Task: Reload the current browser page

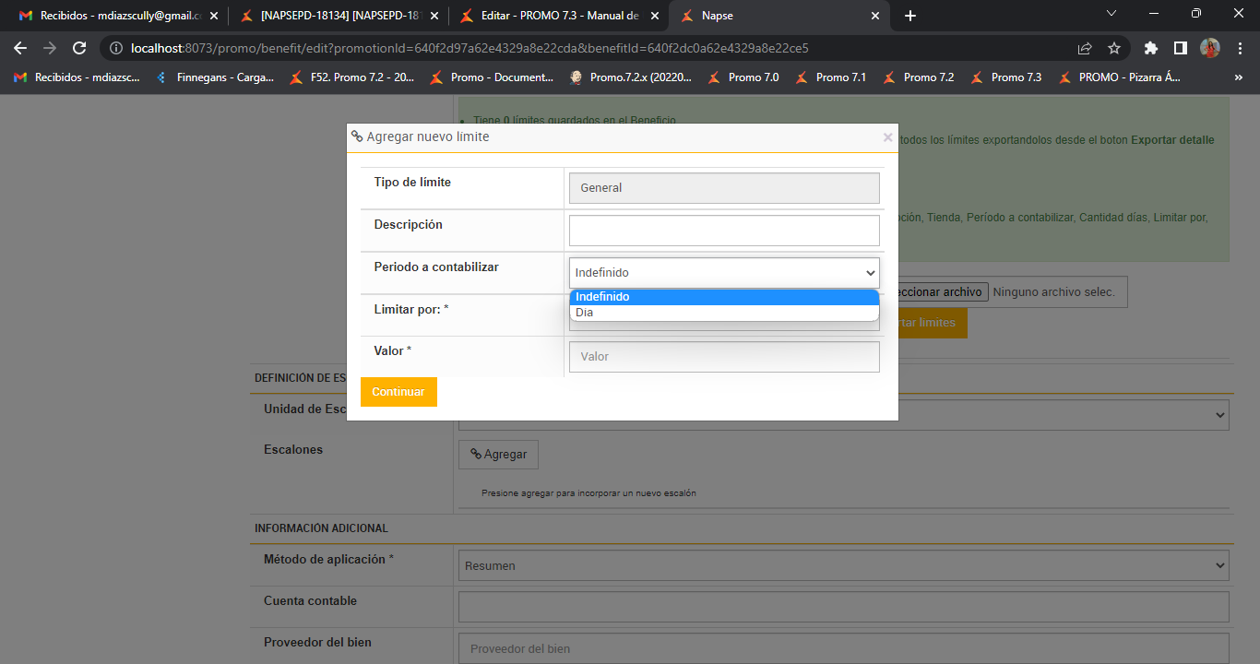Action: pos(79,48)
